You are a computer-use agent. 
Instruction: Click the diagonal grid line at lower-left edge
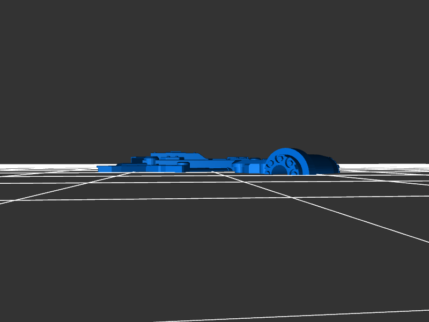pos(16,199)
